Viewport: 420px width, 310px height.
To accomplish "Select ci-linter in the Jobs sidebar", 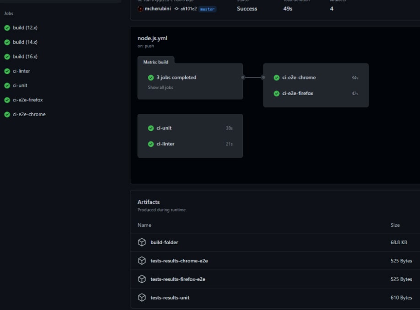I will 22,71.
